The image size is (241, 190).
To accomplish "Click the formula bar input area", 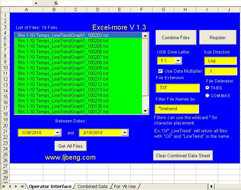I will tap(149, 3).
